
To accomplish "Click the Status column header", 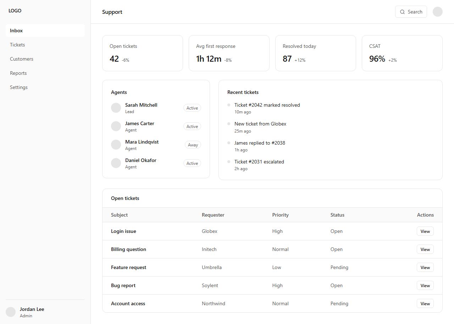I will point(337,215).
